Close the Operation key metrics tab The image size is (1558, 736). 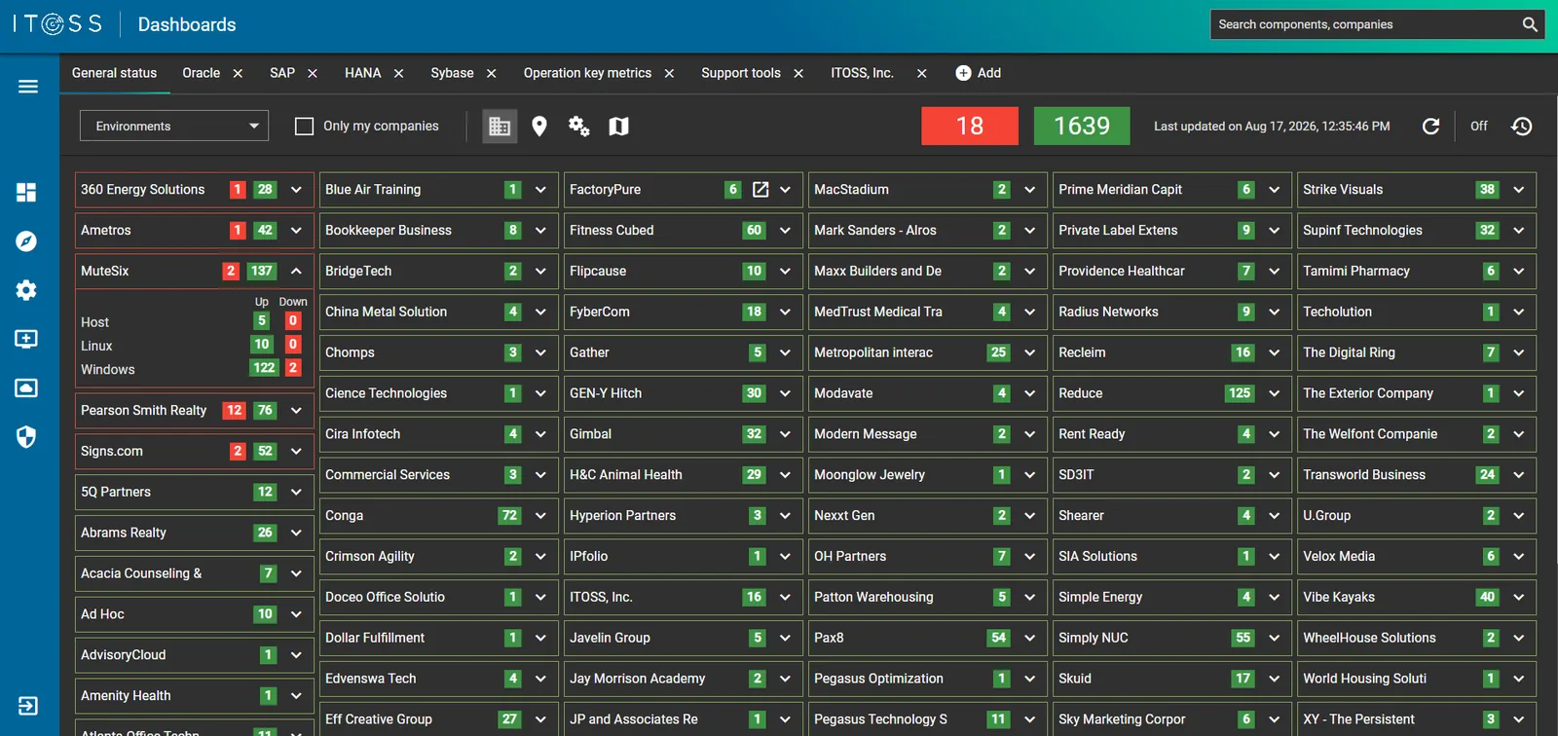point(669,73)
